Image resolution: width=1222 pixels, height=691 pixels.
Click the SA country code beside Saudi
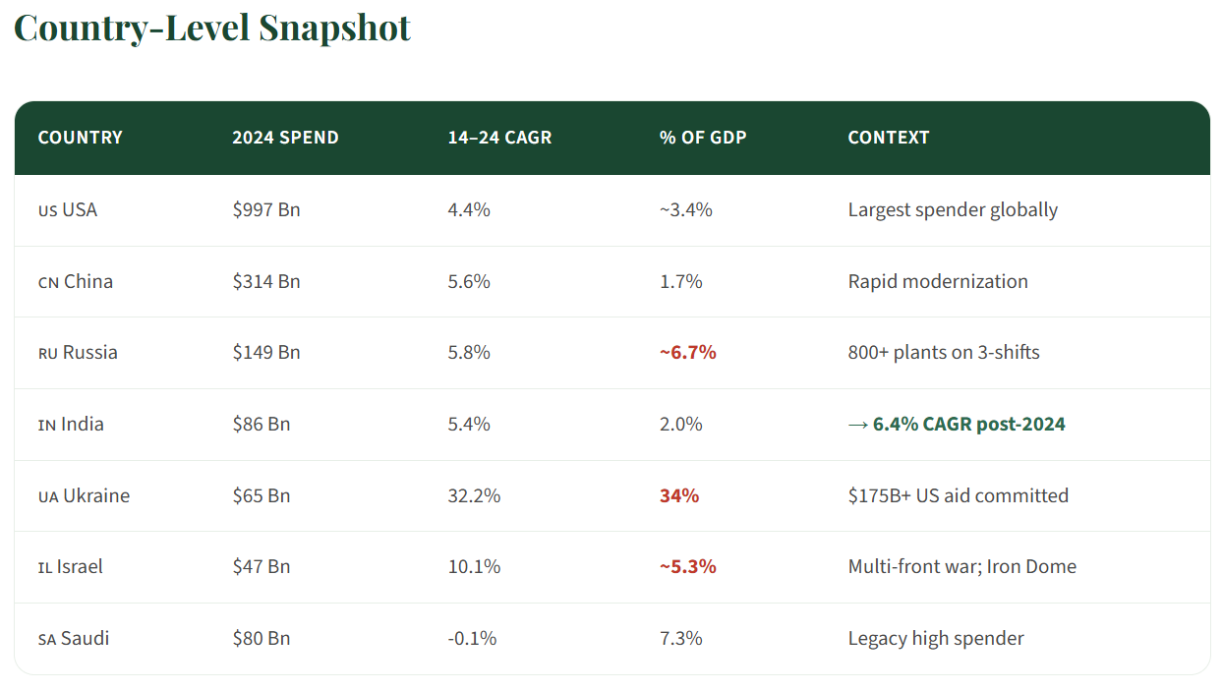47,640
